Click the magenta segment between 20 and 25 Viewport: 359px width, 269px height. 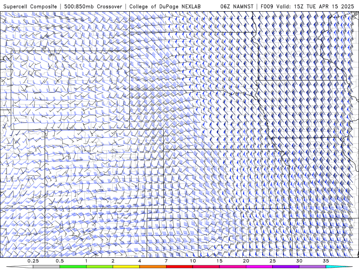pyautogui.click(x=259, y=267)
